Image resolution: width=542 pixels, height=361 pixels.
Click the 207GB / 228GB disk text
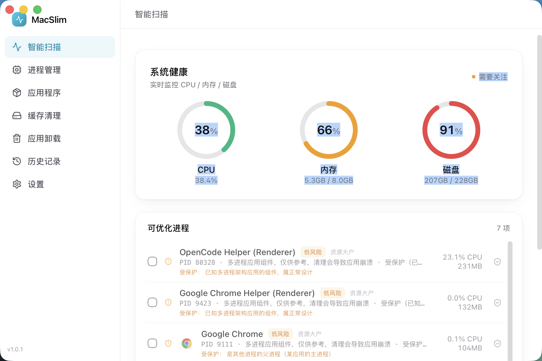click(x=451, y=180)
